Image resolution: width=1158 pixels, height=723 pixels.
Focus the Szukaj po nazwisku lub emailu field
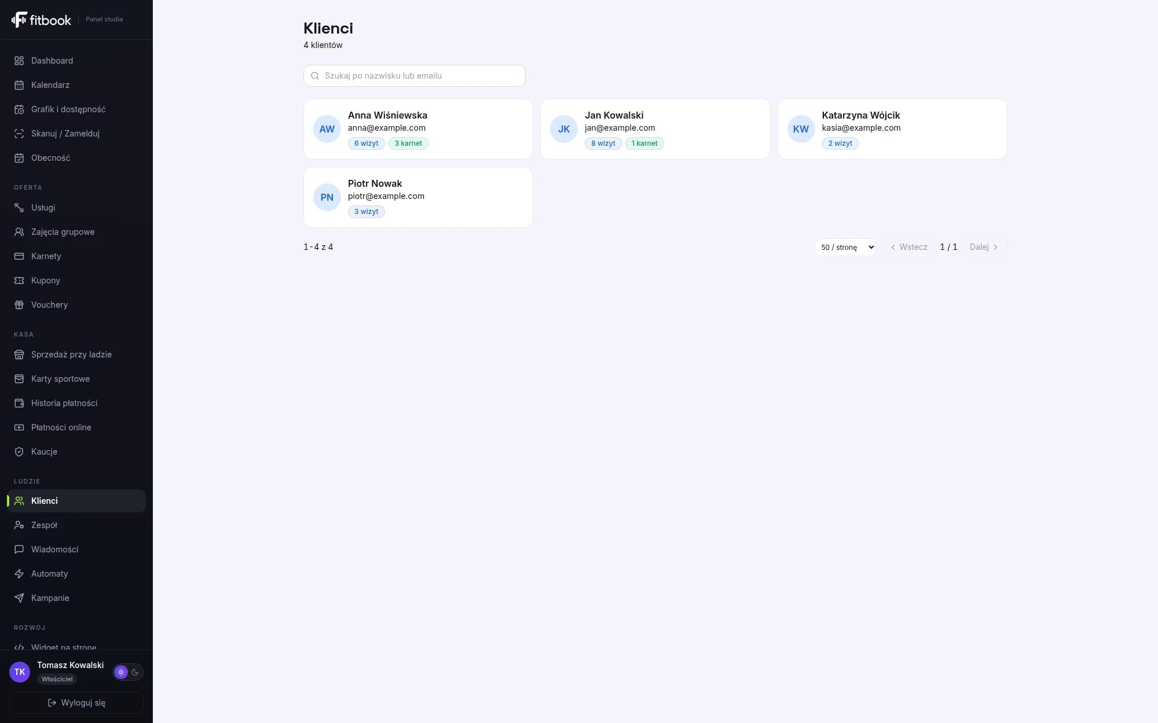coord(415,76)
